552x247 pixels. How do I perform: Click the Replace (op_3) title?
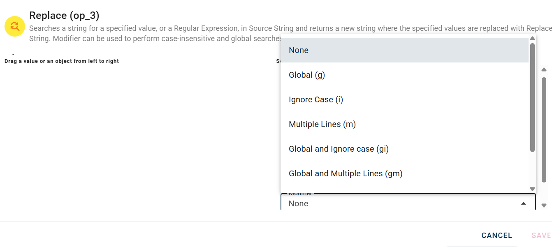[64, 16]
